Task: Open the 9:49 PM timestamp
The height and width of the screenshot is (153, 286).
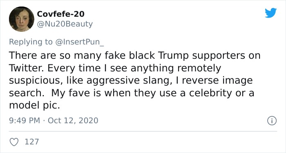Action: tap(25, 121)
